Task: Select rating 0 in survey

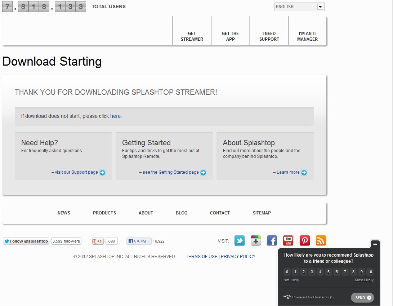Action: (x=287, y=272)
